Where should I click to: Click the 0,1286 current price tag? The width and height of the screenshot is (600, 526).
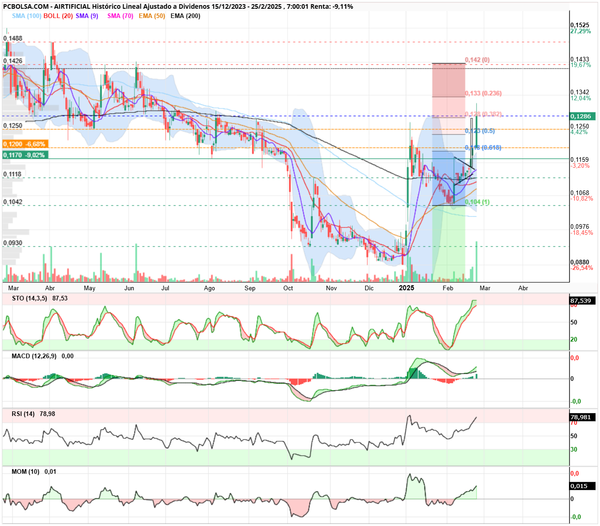[582, 116]
